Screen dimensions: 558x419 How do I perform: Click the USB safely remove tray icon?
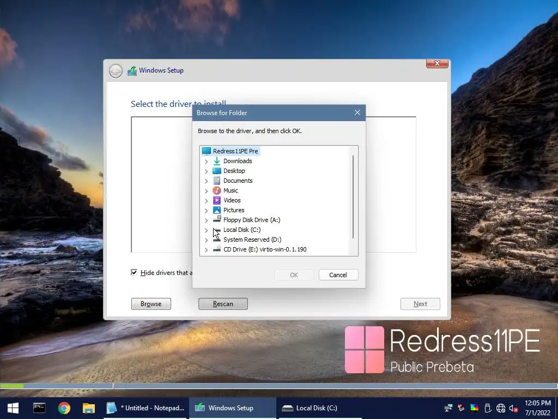[x=488, y=408]
